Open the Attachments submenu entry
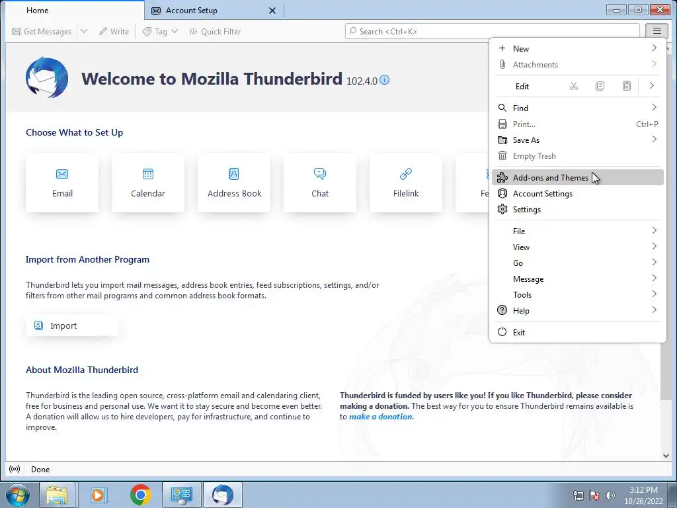The width and height of the screenshot is (677, 508). 577,64
